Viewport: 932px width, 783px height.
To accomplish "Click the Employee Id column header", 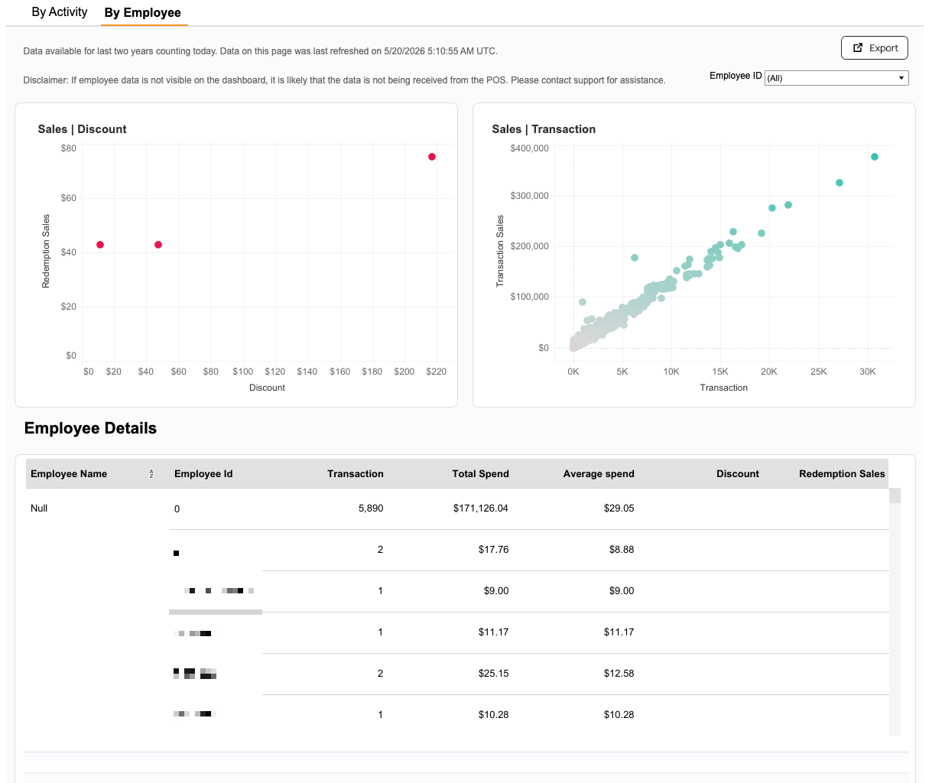I will 203,474.
